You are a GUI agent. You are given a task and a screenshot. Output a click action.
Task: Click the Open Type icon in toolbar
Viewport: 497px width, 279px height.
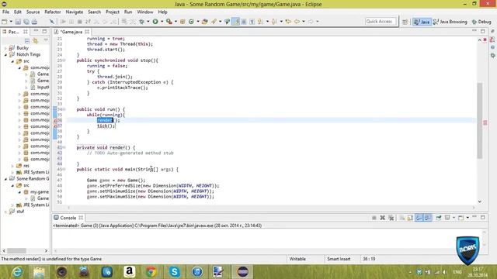(x=205, y=22)
